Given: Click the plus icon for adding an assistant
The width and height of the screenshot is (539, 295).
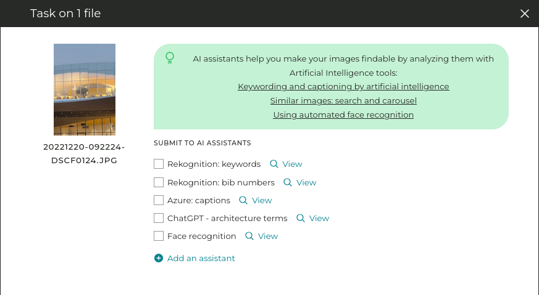Looking at the screenshot, I should click(159, 259).
